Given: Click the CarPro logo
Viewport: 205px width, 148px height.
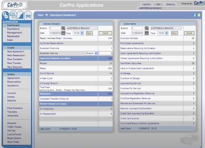Looking at the screenshot, I should 15,5.
